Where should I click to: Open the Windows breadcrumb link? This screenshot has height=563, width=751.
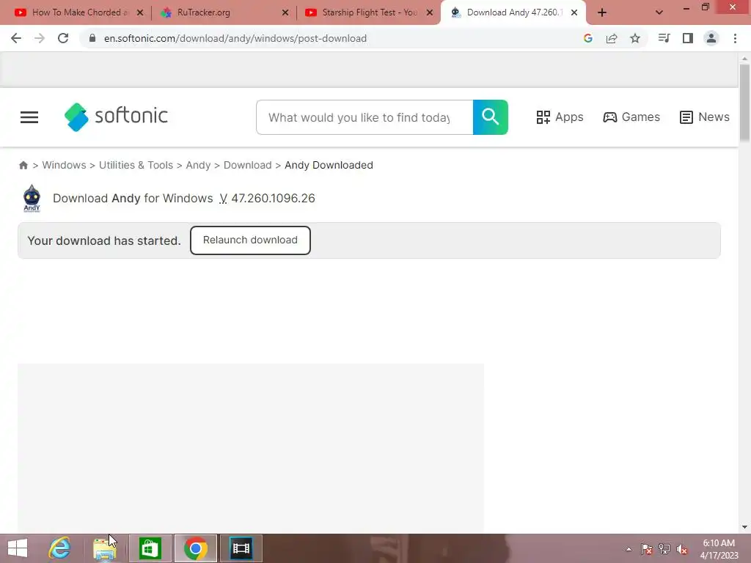coord(65,165)
